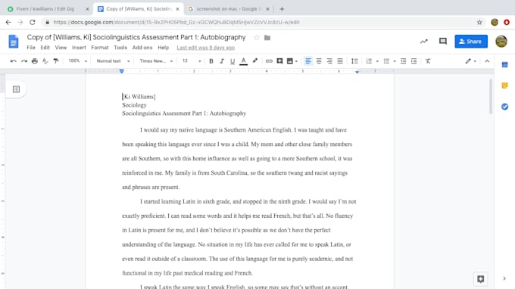Move document using folder icon

[x=267, y=38]
